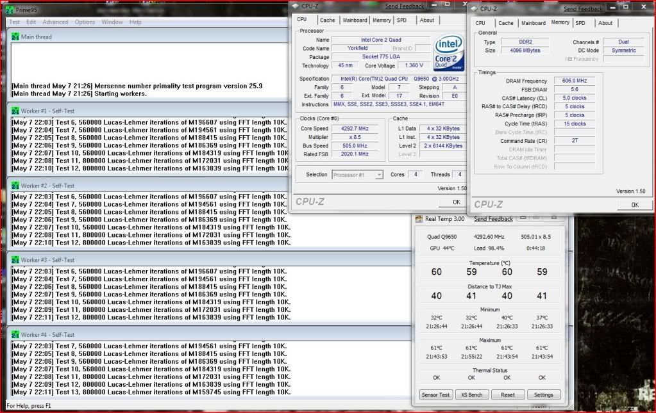This screenshot has height=413, width=656.
Task: Click the Main thread window icon
Action: click(15, 36)
